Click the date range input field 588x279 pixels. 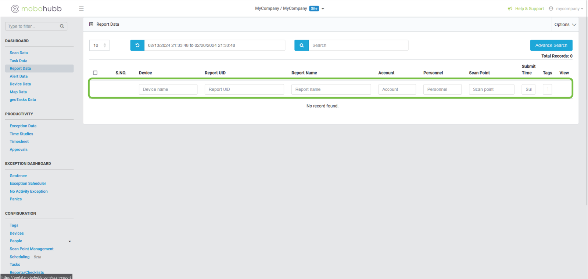(x=214, y=45)
